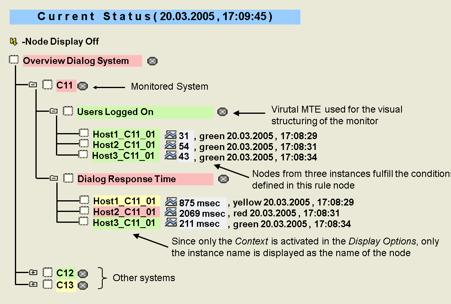Check the box for Overview Dialog System

[x=14, y=60]
